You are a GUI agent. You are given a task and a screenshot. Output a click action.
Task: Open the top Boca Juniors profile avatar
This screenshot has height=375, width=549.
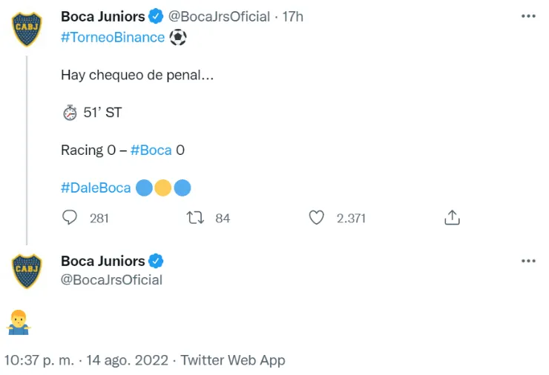click(28, 28)
